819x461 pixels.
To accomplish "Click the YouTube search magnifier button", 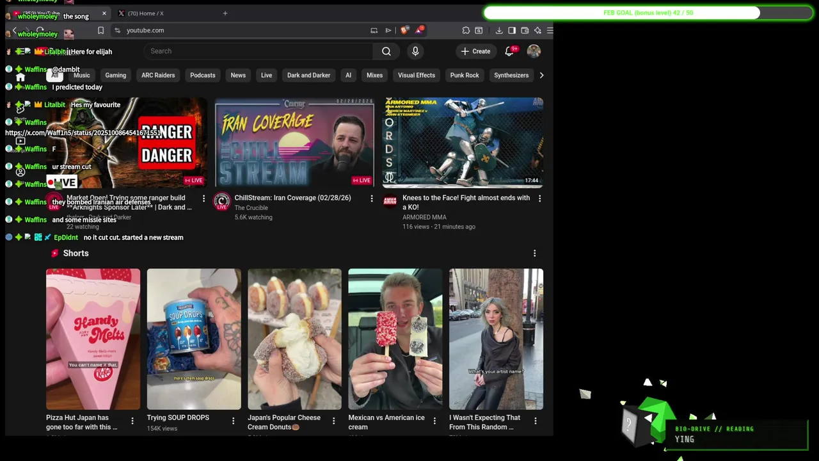I will click(386, 51).
